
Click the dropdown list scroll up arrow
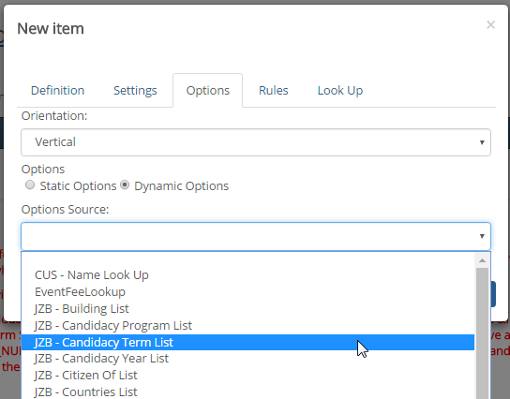coord(483,260)
